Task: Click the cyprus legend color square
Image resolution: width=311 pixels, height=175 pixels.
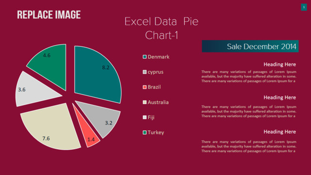Action: click(x=145, y=72)
